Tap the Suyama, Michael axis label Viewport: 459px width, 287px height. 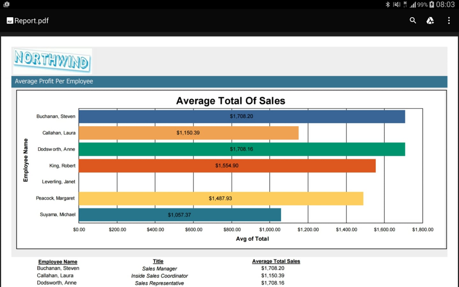58,215
